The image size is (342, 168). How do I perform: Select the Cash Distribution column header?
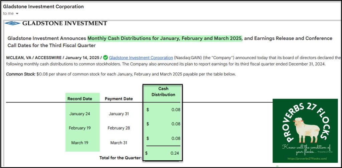(163, 92)
